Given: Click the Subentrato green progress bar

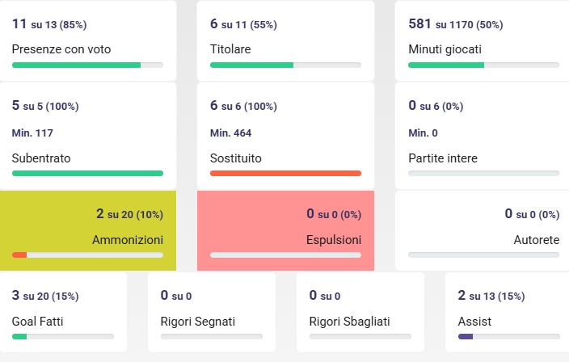Looking at the screenshot, I should tap(87, 173).
